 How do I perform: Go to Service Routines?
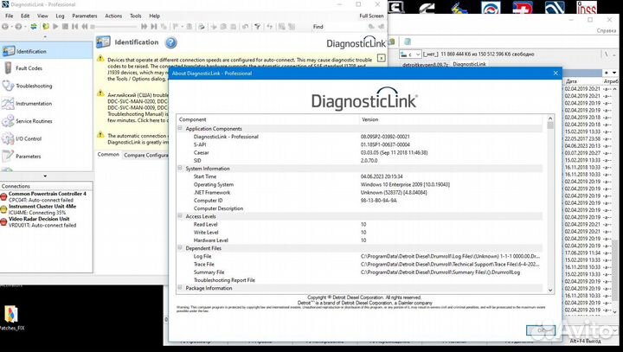point(35,121)
